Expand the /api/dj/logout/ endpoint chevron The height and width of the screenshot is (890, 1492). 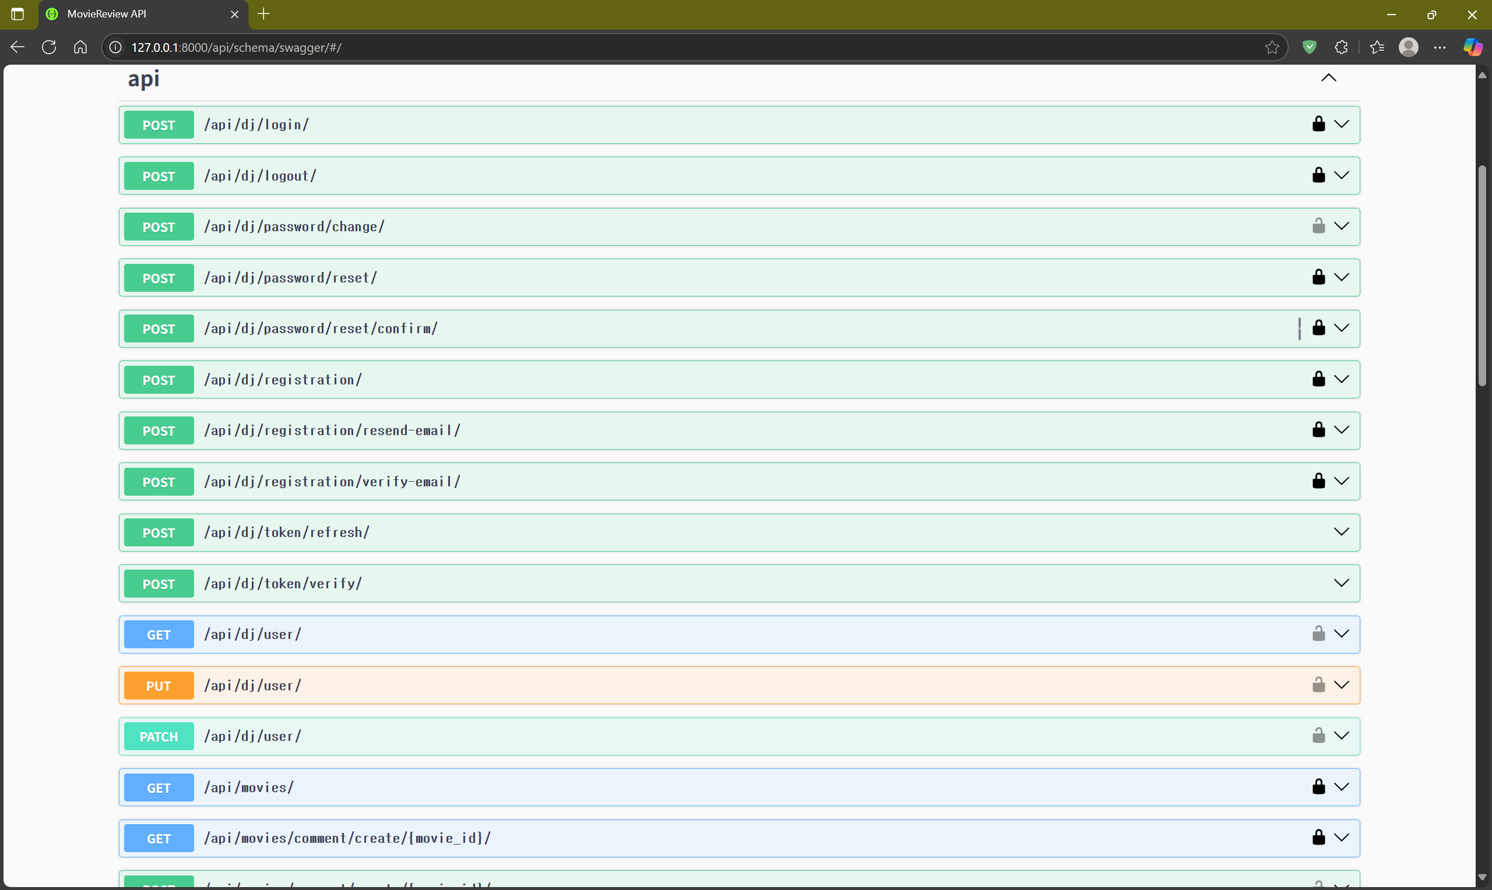coord(1342,175)
